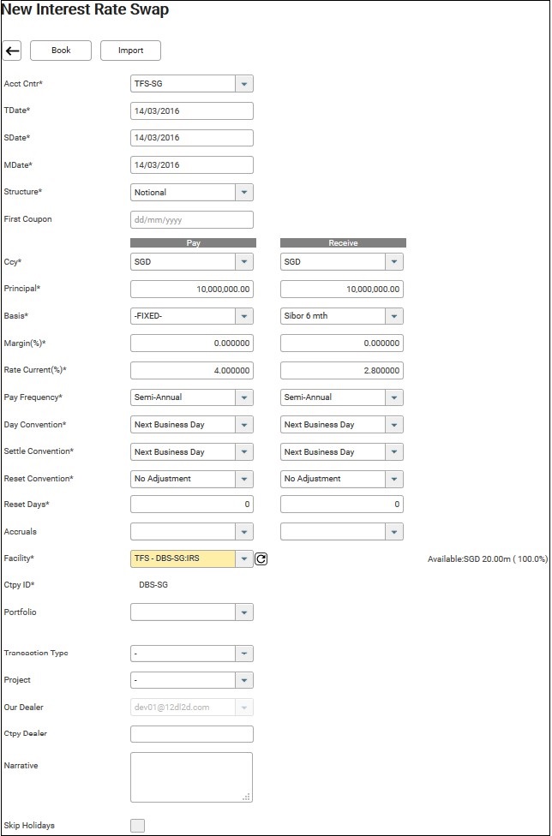Focus the Ctpy Dealer text field
The height and width of the screenshot is (836, 552).
tap(192, 734)
